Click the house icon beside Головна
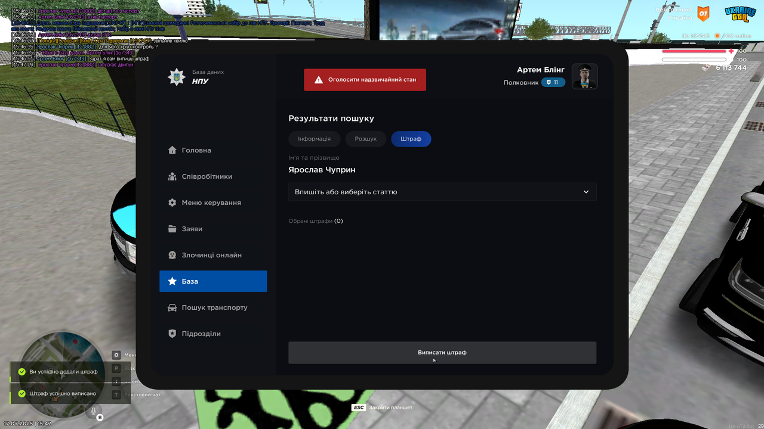 pos(172,150)
